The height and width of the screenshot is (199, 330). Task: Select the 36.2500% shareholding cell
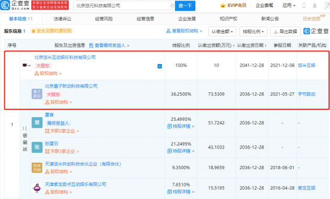(181, 94)
